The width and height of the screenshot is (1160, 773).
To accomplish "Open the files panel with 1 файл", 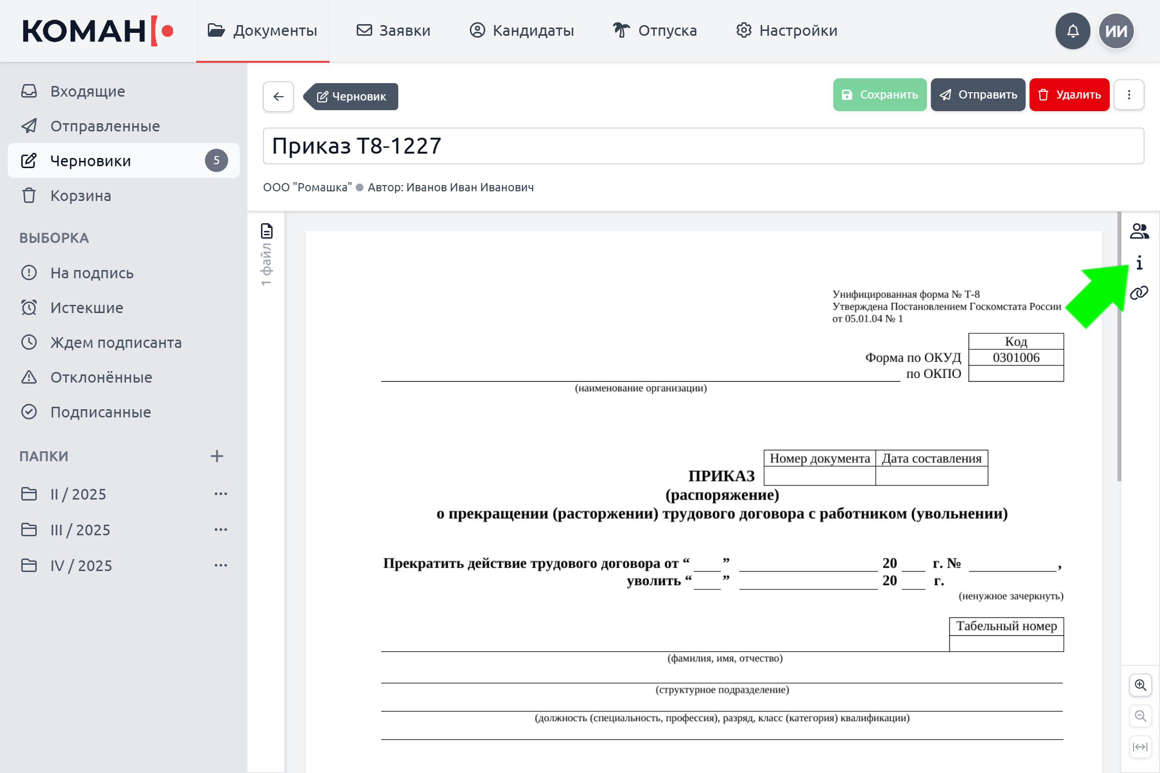I will [266, 255].
